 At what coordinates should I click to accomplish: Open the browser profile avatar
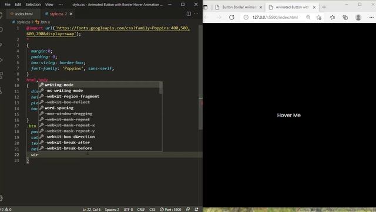pyautogui.click(x=358, y=17)
